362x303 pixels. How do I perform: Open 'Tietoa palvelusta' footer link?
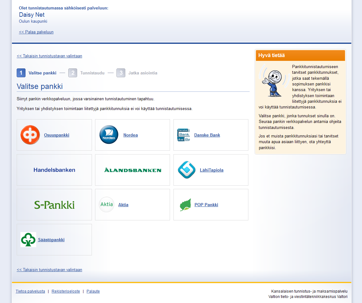click(x=30, y=291)
